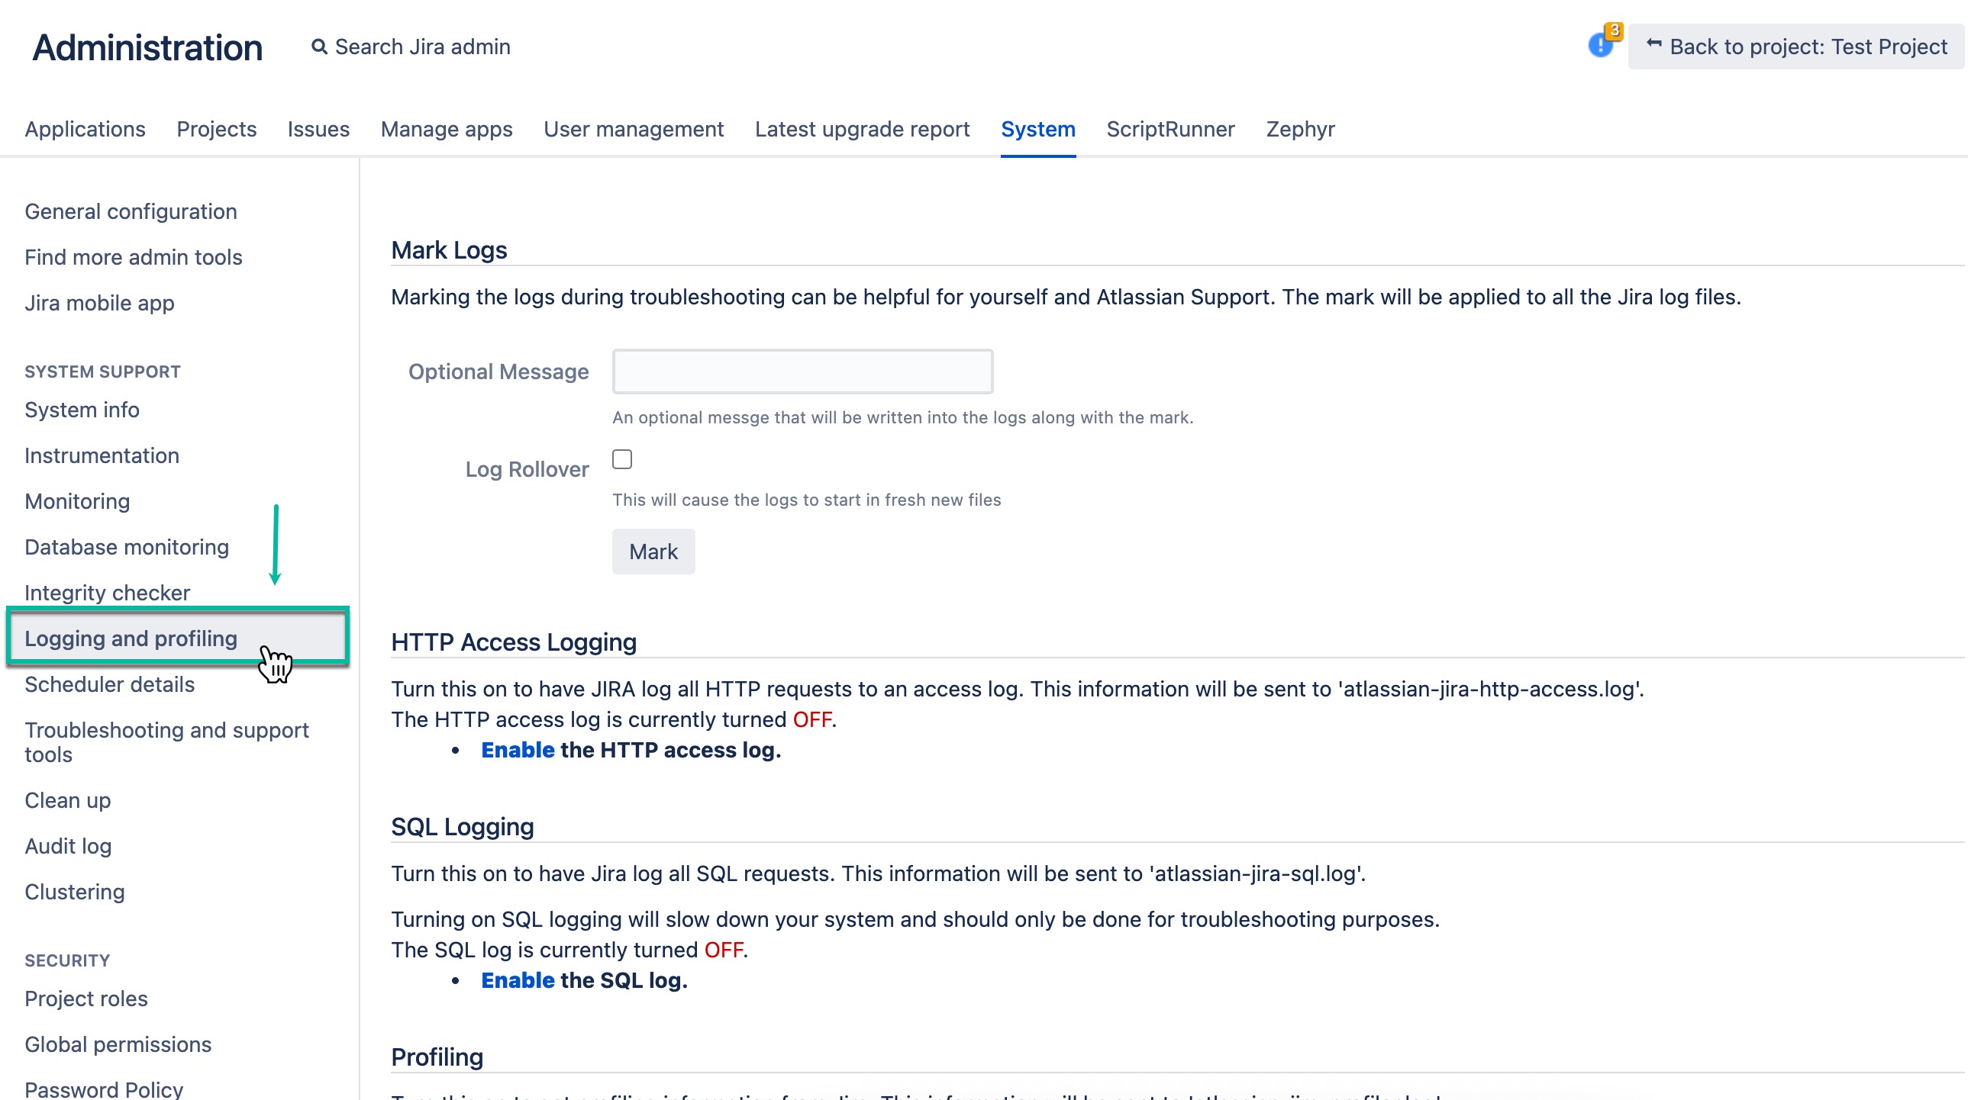Switch to the ScriptRunner tab

pos(1170,129)
